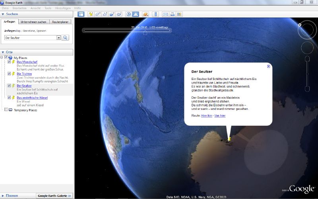Viewport: 318px width, 199px height.
Task: Open the ruler tool
Action: point(155,14)
